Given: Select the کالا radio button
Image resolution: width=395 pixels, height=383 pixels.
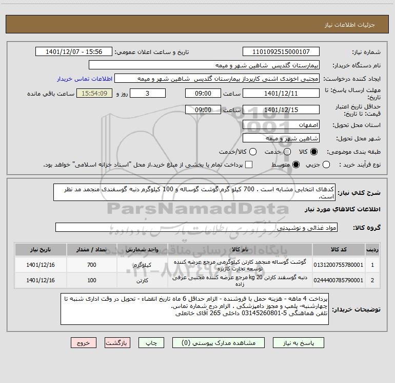Looking at the screenshot, I should tap(314, 152).
